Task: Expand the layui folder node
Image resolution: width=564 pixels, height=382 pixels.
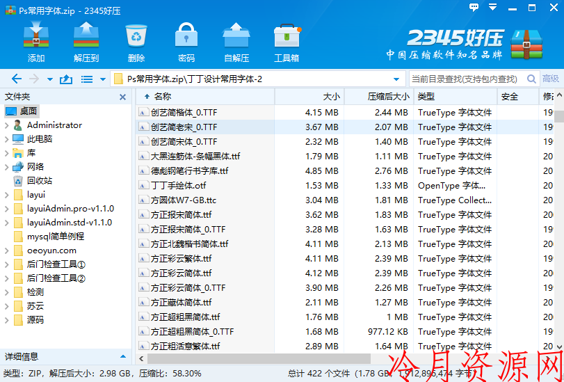Action: click(x=6, y=195)
